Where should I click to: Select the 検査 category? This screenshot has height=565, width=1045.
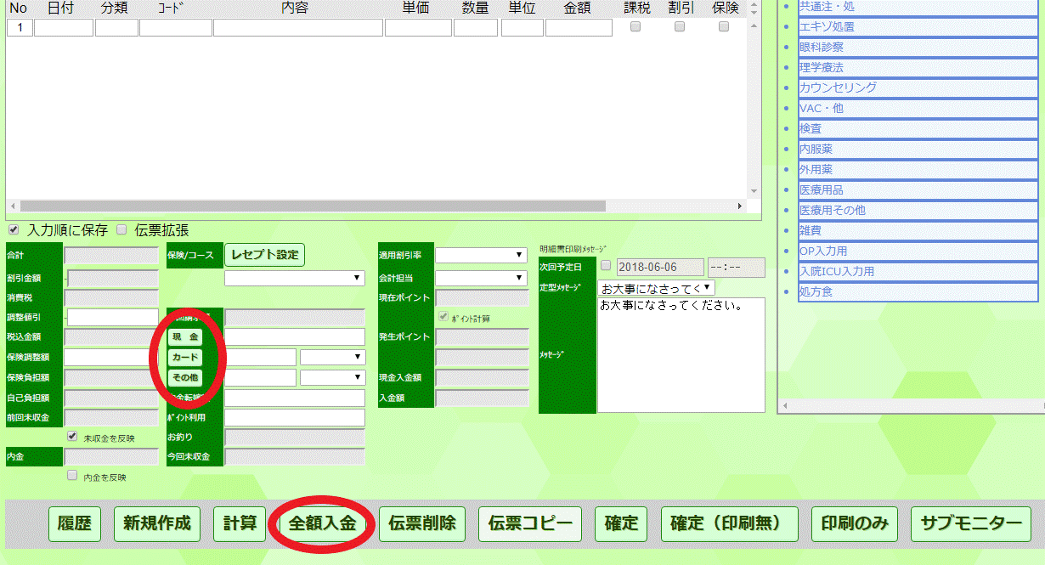tap(918, 128)
